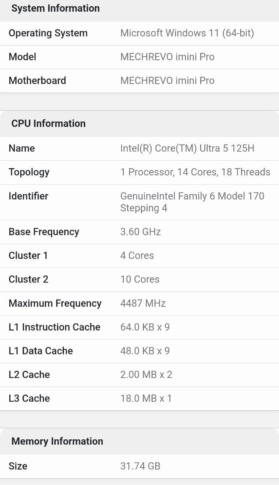The width and height of the screenshot is (279, 485).
Task: Click the MECHREVO imini Pro value beside Motherboard
Action: tap(167, 80)
